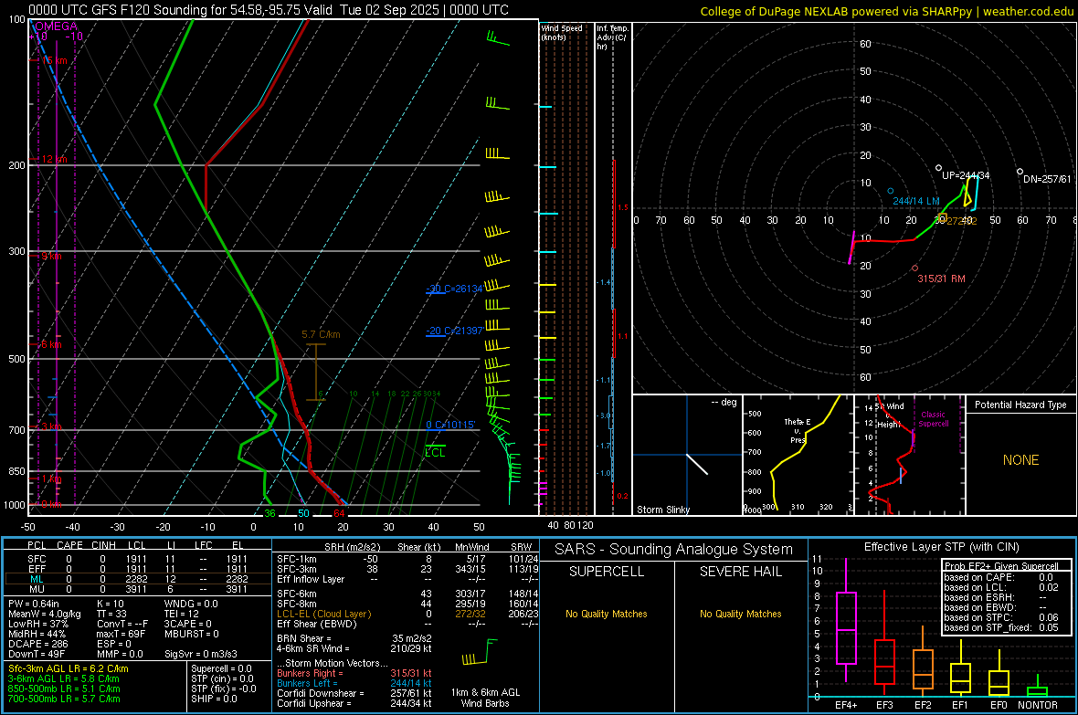The image size is (1078, 715).
Task: Click the 0 C=10115' freezing level label
Action: click(450, 425)
